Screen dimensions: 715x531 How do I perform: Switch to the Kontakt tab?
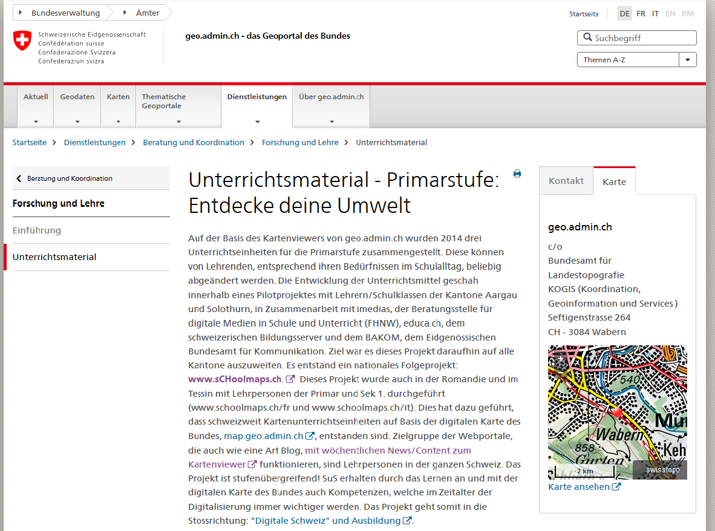coord(566,181)
